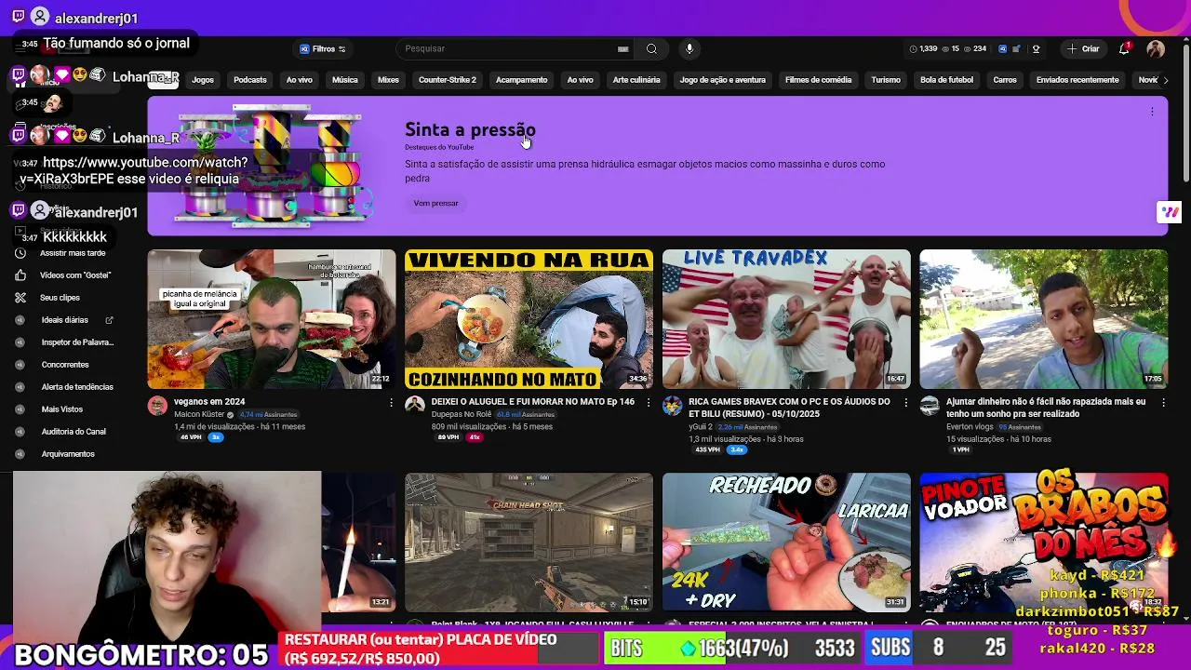The height and width of the screenshot is (670, 1191).
Task: Select the Mixes category chip
Action: pos(388,80)
